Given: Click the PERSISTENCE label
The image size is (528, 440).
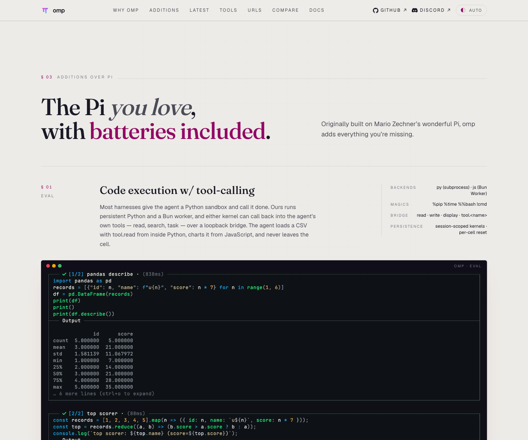Looking at the screenshot, I should tap(407, 227).
